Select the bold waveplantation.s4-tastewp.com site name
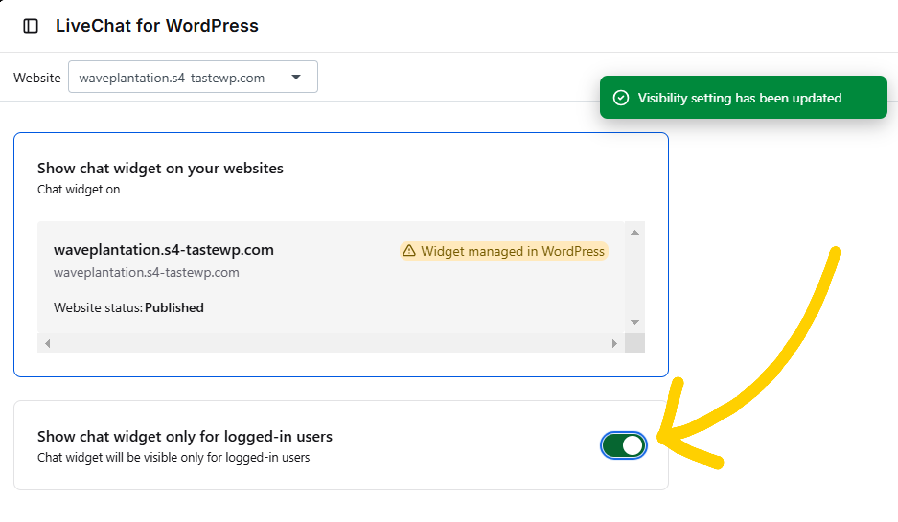 point(163,250)
